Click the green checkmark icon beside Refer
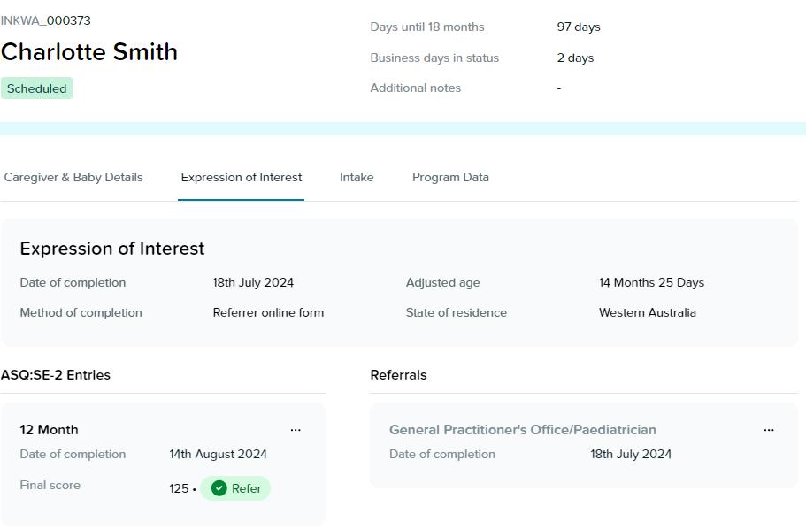The height and width of the screenshot is (529, 806). (219, 488)
